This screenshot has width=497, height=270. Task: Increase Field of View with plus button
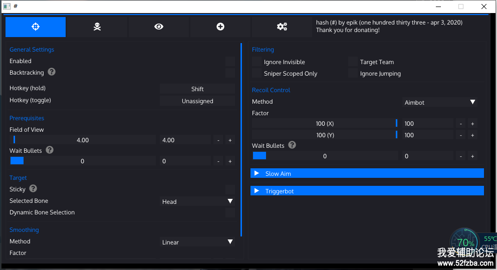point(230,140)
